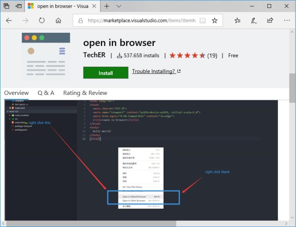The width and height of the screenshot is (296, 227).
Task: Click the Free price label
Action: click(233, 55)
